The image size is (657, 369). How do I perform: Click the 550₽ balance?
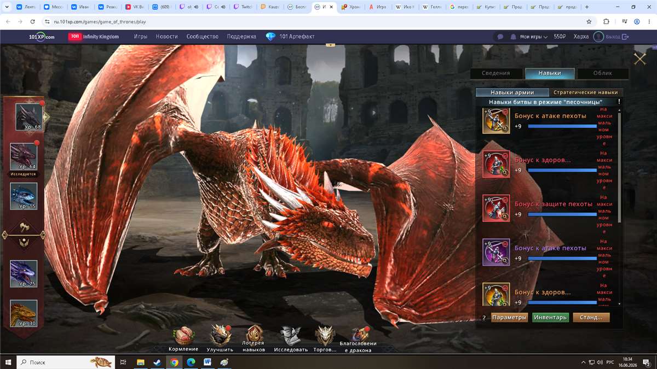pos(560,37)
